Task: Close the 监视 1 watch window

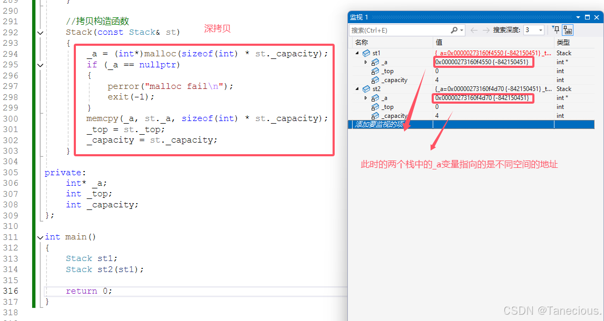Action: (597, 17)
